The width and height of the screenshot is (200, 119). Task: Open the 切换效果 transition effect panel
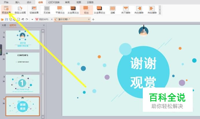(34, 10)
